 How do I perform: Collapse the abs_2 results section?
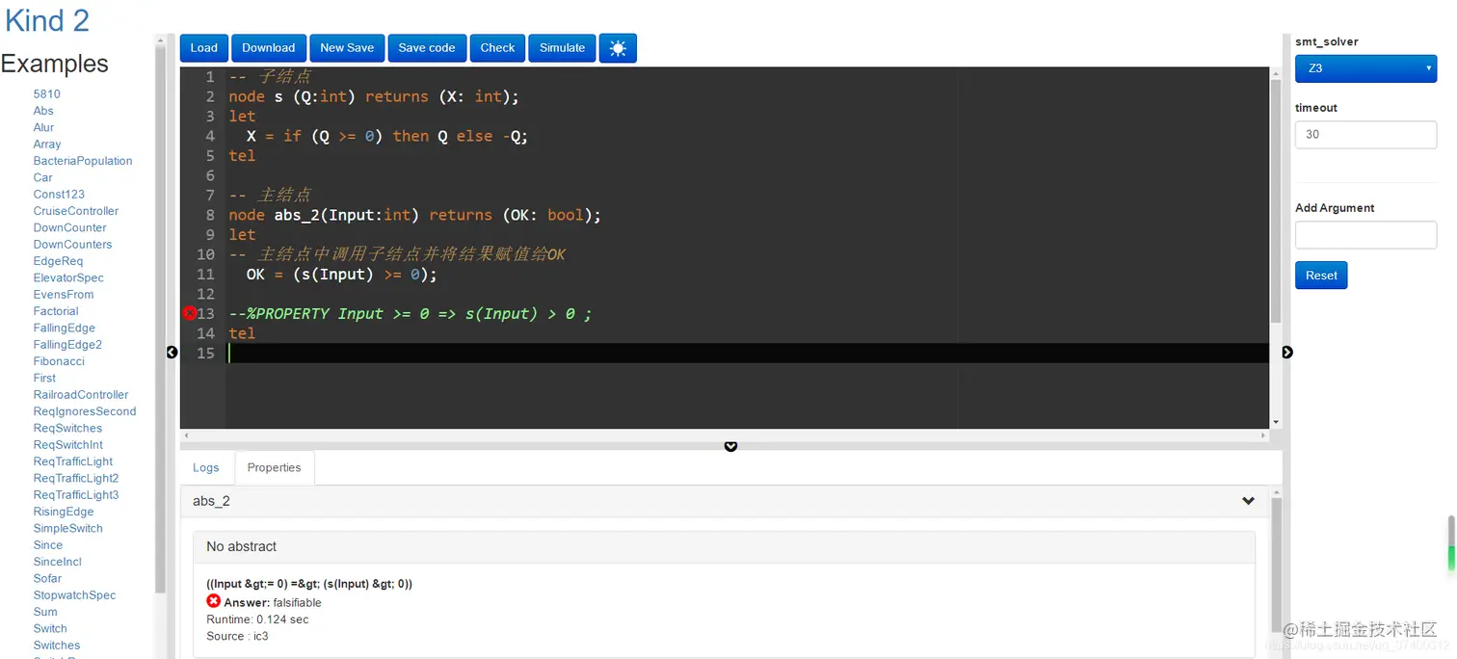point(1248,501)
